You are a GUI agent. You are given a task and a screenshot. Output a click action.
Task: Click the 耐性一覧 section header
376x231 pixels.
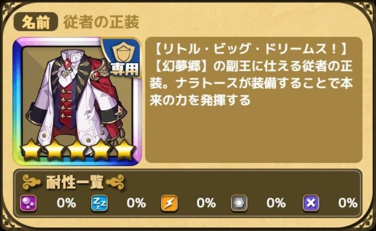pyautogui.click(x=74, y=183)
